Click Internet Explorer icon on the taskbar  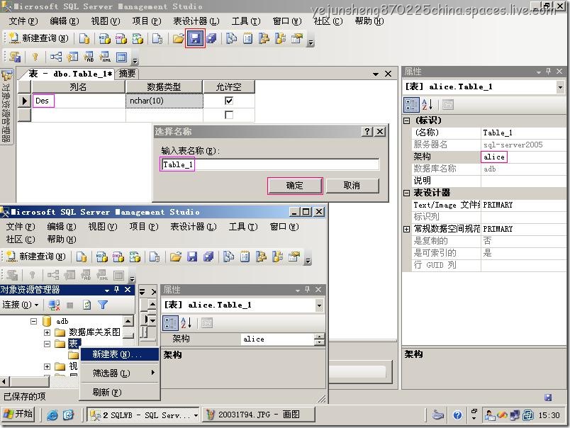pyautogui.click(x=52, y=415)
